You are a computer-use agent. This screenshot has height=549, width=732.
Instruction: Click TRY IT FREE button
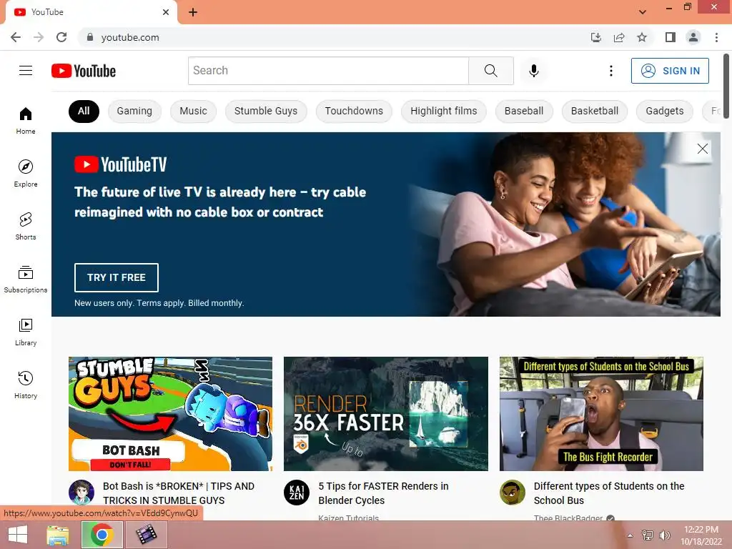[117, 277]
